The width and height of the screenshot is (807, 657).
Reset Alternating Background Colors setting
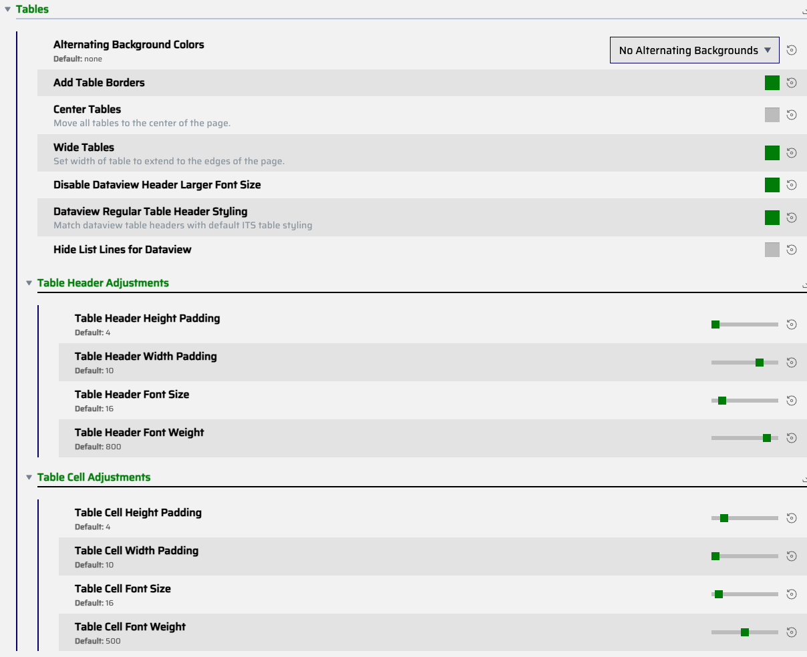(792, 50)
